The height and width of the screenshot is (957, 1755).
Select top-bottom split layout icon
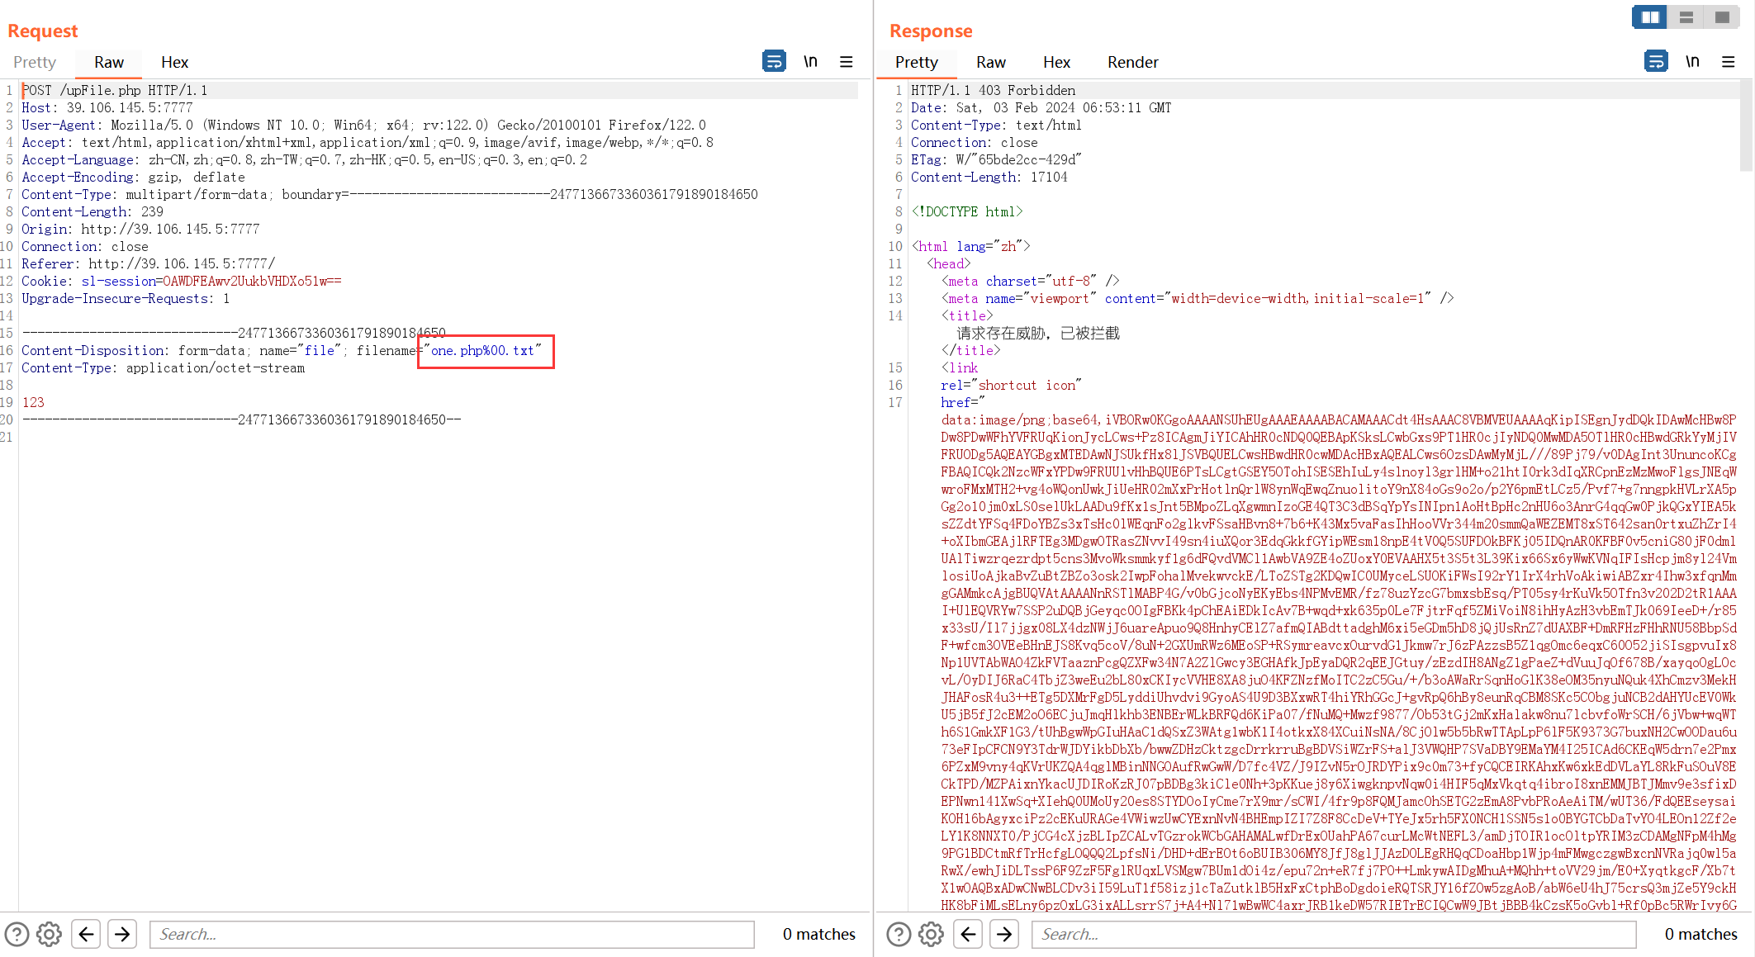tap(1686, 17)
